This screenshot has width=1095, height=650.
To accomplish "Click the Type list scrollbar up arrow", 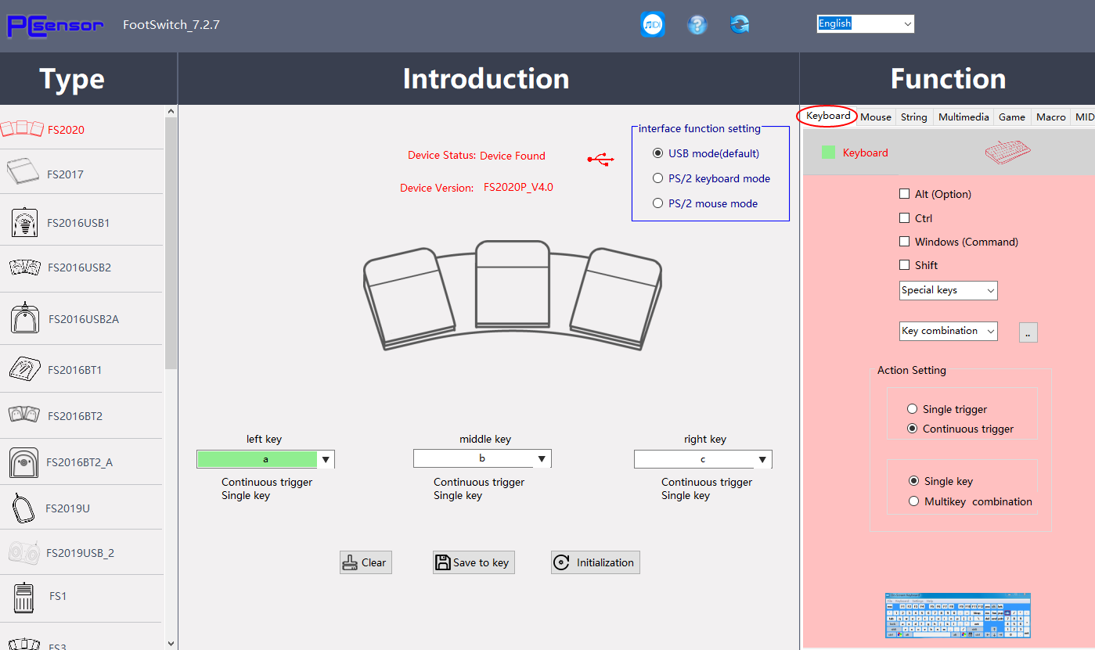I will point(171,112).
